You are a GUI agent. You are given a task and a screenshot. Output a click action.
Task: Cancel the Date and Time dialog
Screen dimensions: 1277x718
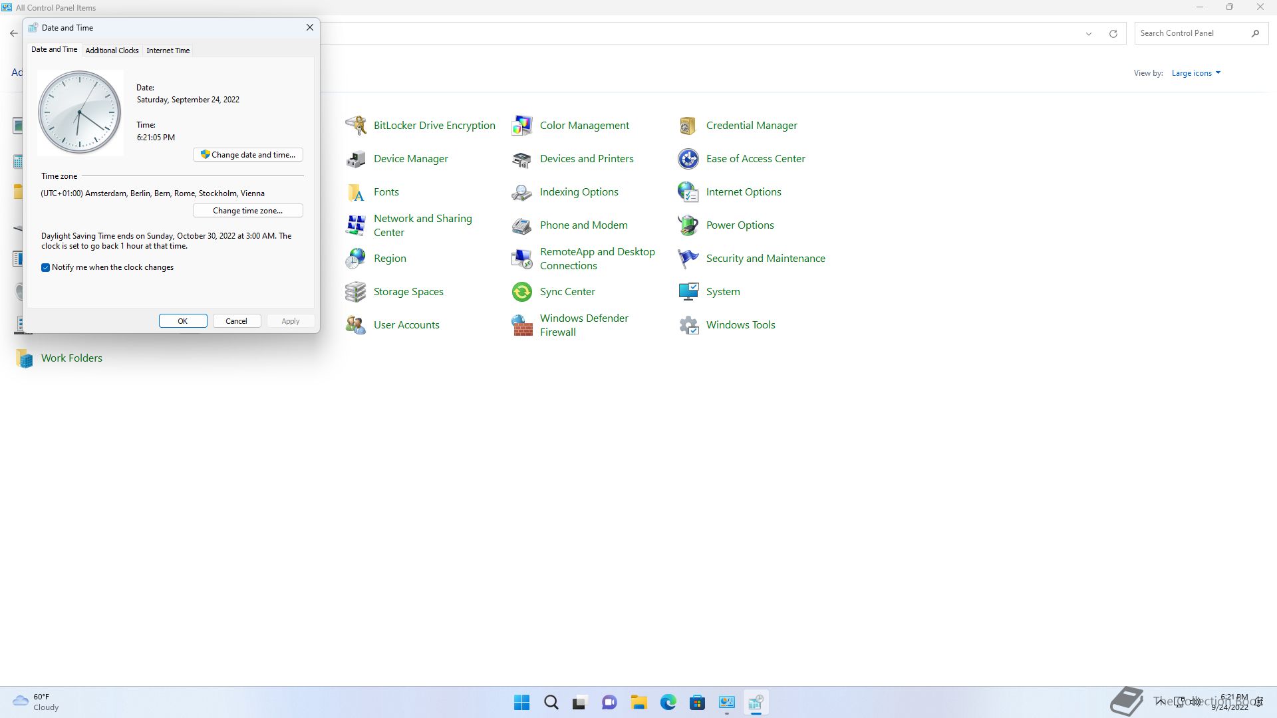click(236, 320)
